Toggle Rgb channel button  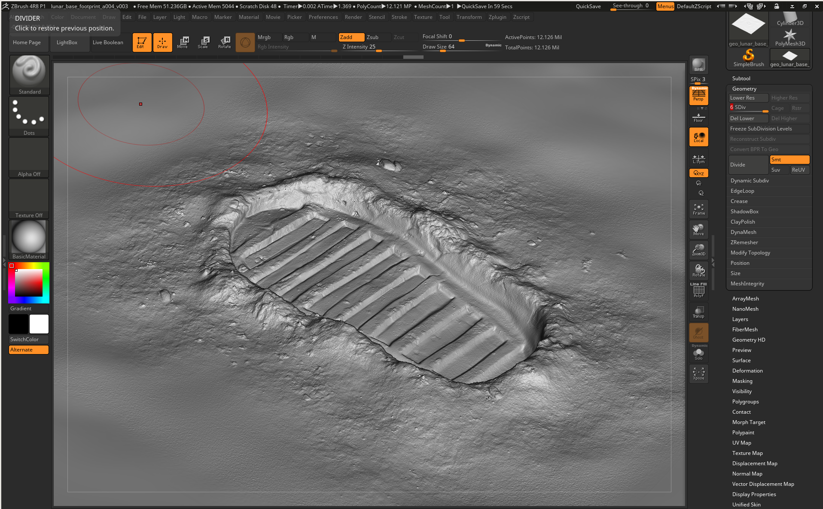tap(295, 37)
